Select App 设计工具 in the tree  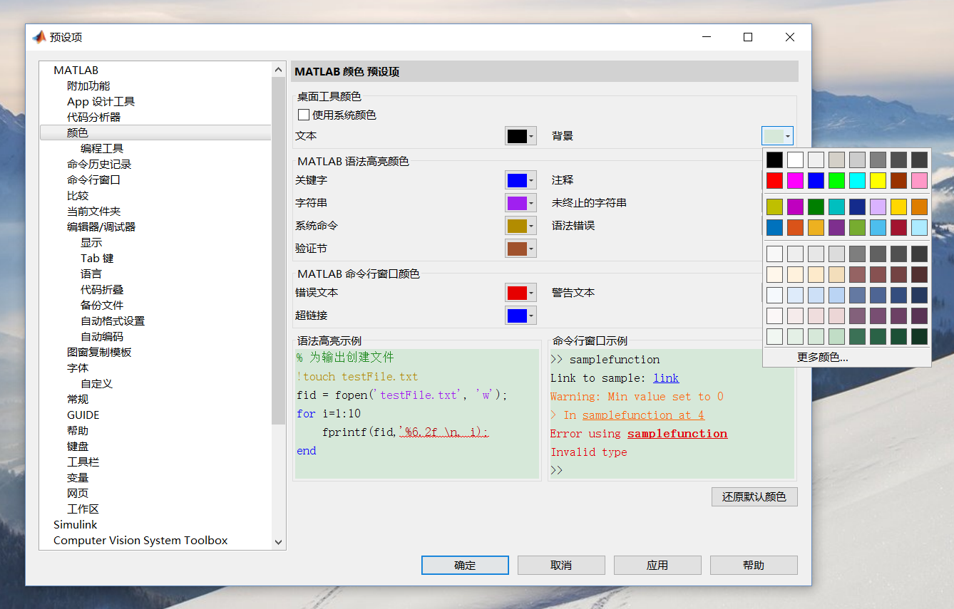101,101
